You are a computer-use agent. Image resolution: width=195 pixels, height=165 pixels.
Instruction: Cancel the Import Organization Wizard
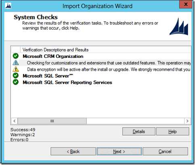click(165, 151)
